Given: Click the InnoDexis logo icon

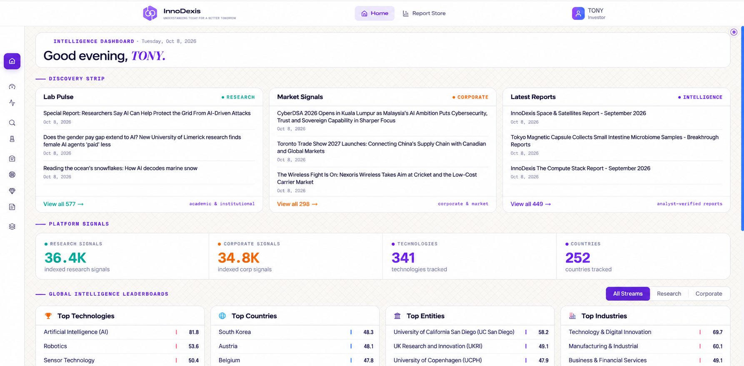Looking at the screenshot, I should pos(150,13).
